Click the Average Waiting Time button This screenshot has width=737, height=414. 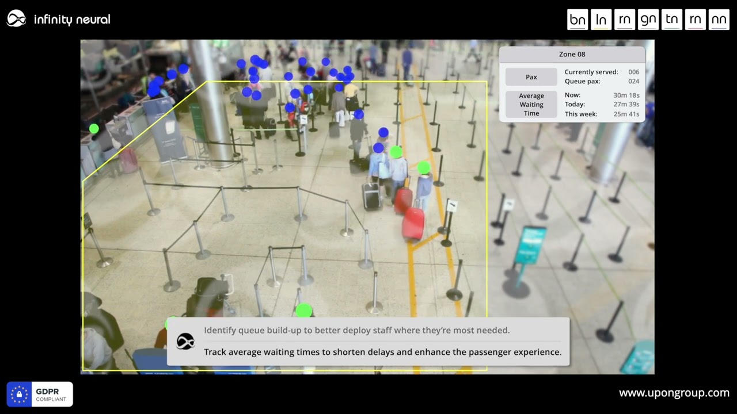531,105
